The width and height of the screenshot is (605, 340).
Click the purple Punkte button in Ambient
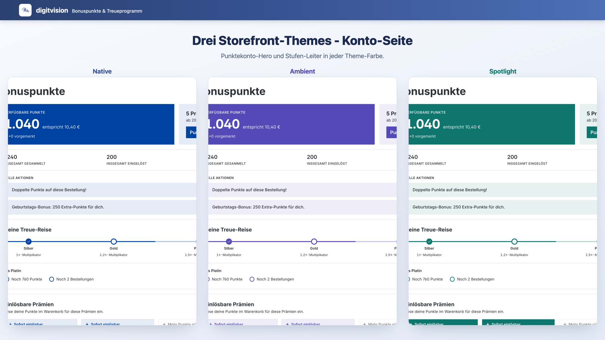point(392,132)
